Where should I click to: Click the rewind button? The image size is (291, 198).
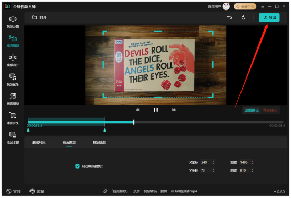point(137,110)
